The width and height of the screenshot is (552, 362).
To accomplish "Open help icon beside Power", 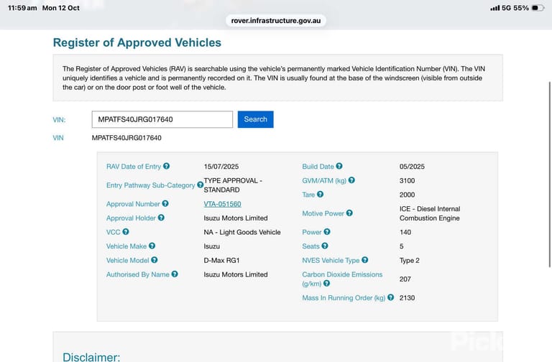I will pyautogui.click(x=327, y=231).
